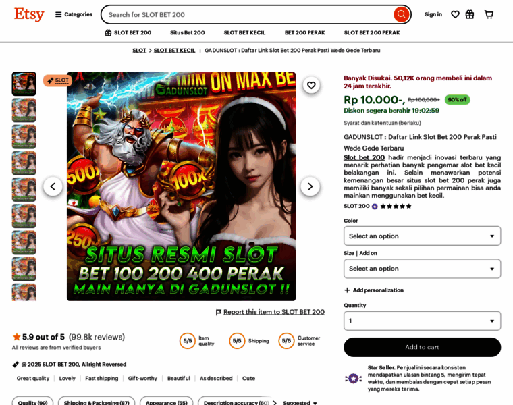Click the orange SLOT badge on image
This screenshot has width=513, height=405.
pos(57,80)
